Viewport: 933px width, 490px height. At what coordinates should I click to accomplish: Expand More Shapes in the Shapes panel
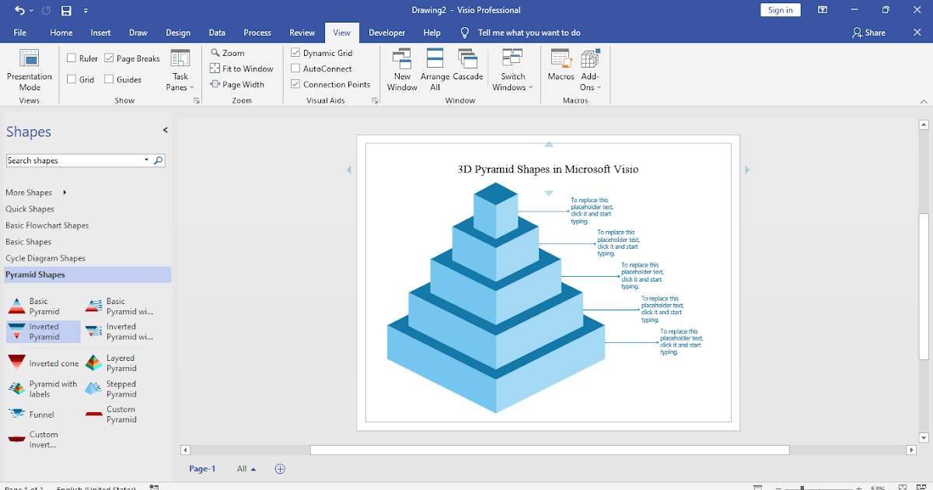click(29, 192)
